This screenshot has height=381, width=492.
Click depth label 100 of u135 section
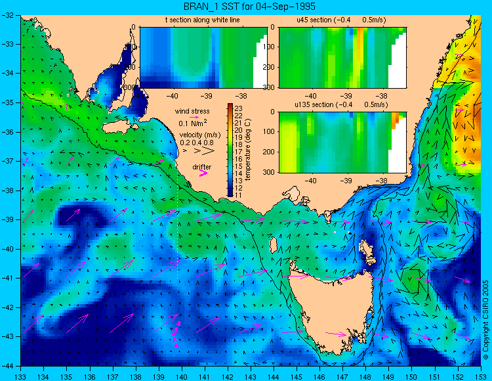pyautogui.click(x=268, y=131)
